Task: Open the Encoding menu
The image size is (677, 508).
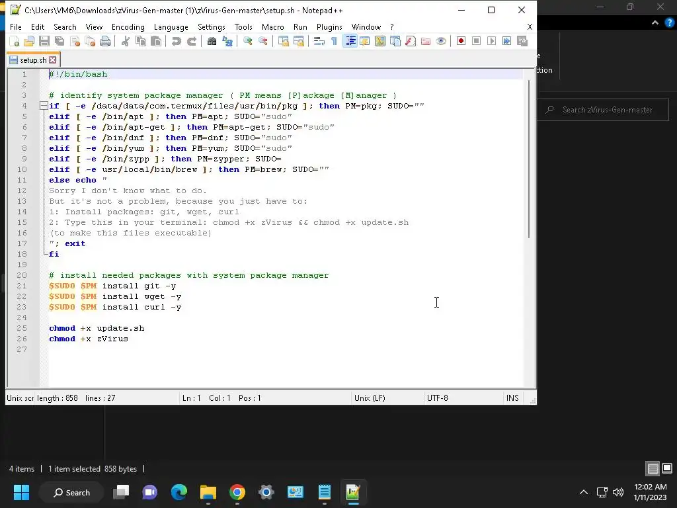Action: pos(128,26)
